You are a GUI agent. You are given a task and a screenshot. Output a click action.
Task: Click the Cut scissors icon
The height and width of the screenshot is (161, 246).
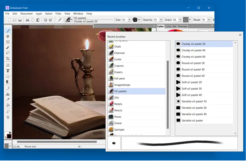(27, 20)
